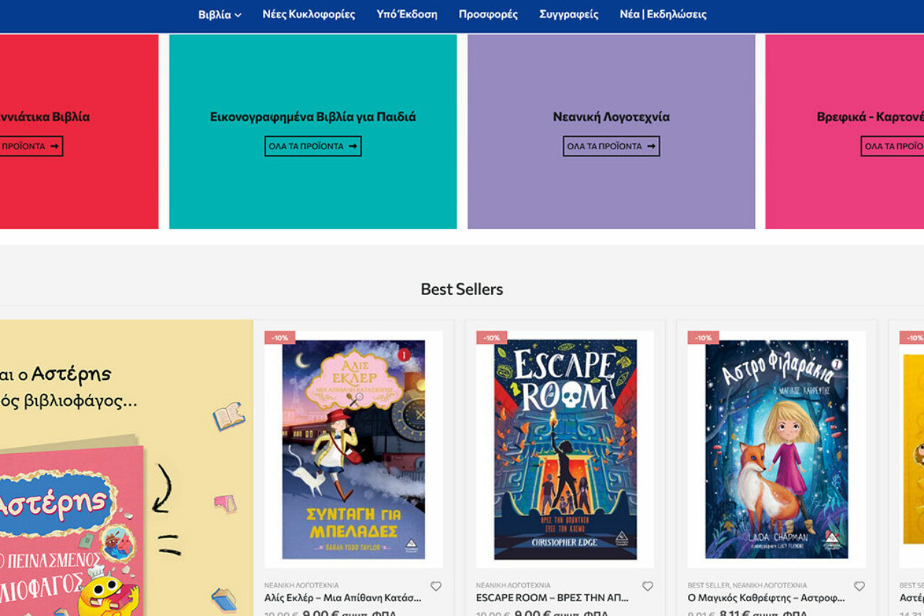The width and height of the screenshot is (924, 616).
Task: Go to Υπό Έκδοση page
Action: (x=407, y=14)
